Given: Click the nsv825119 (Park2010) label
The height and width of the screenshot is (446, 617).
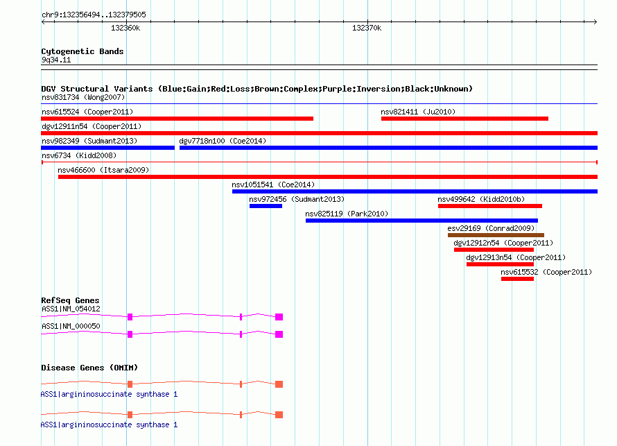Looking at the screenshot, I should [x=347, y=214].
